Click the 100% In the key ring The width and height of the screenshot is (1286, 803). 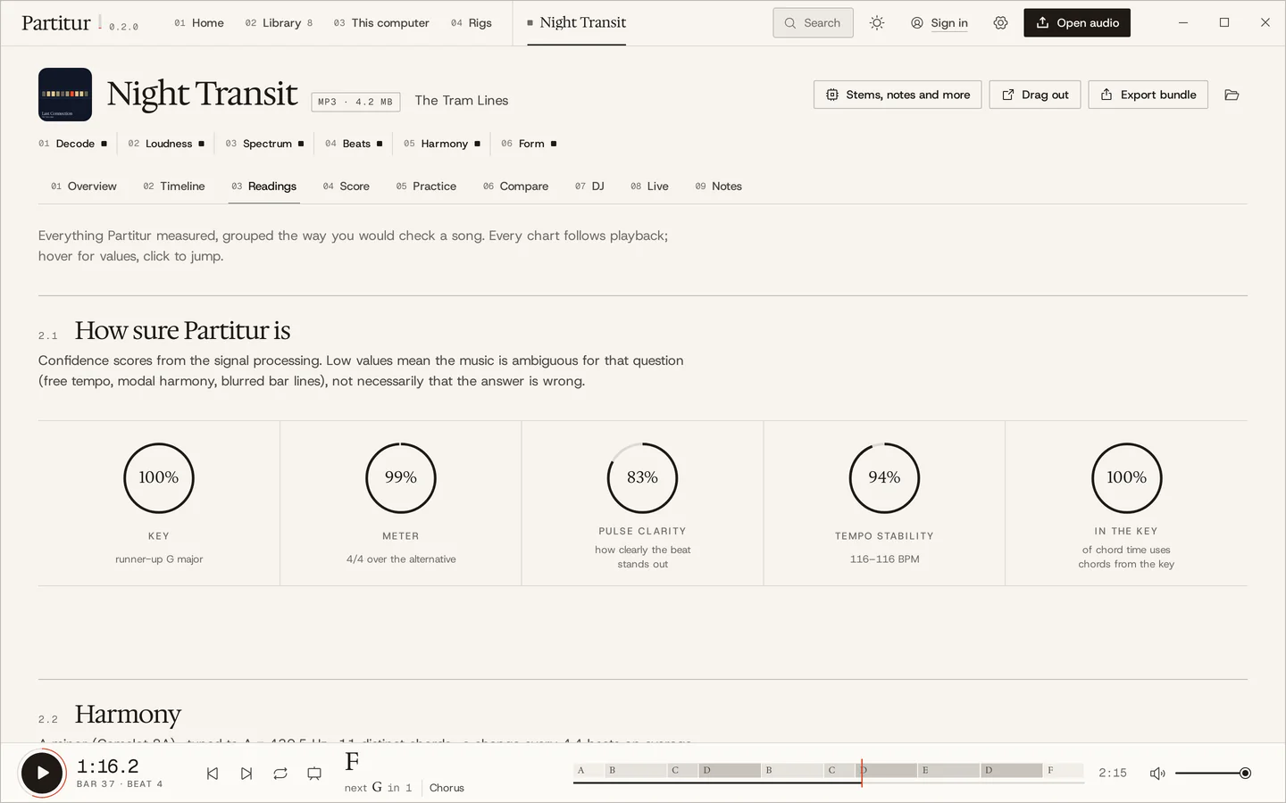1127,478
